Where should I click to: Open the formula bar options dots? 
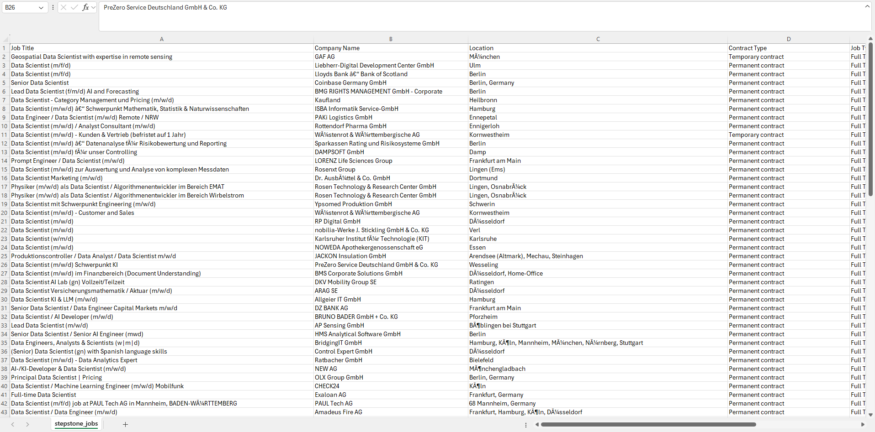(x=53, y=7)
